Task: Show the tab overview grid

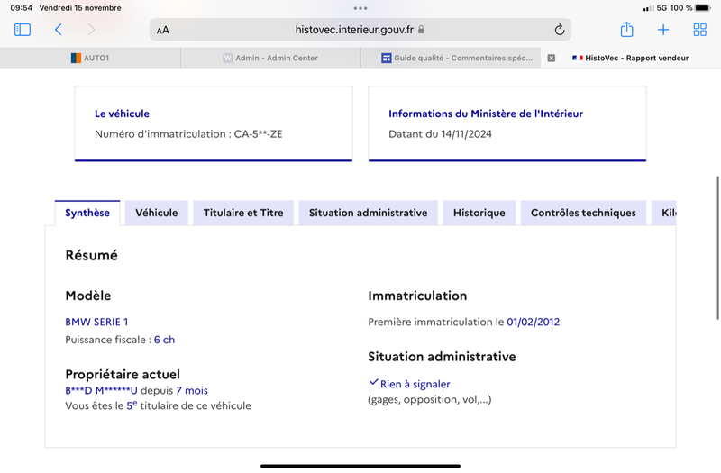Action: tap(700, 30)
